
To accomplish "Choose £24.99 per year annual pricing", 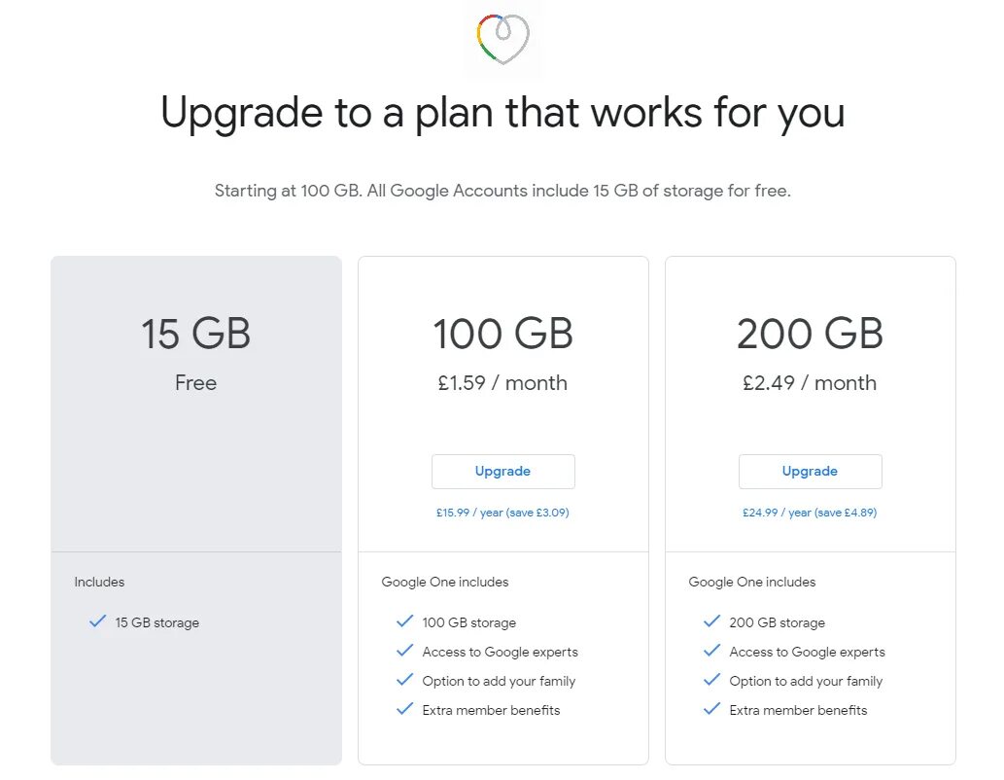I will 810,513.
